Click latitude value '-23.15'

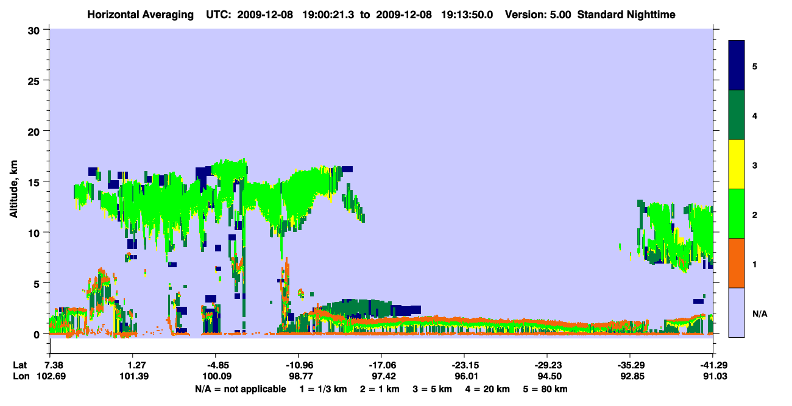(464, 365)
